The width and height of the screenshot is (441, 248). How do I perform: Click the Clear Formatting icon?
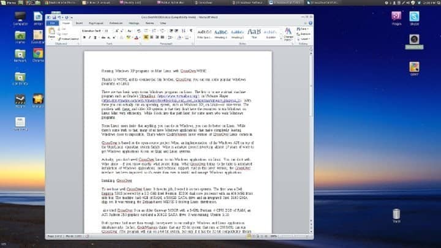pyautogui.click(x=138, y=31)
